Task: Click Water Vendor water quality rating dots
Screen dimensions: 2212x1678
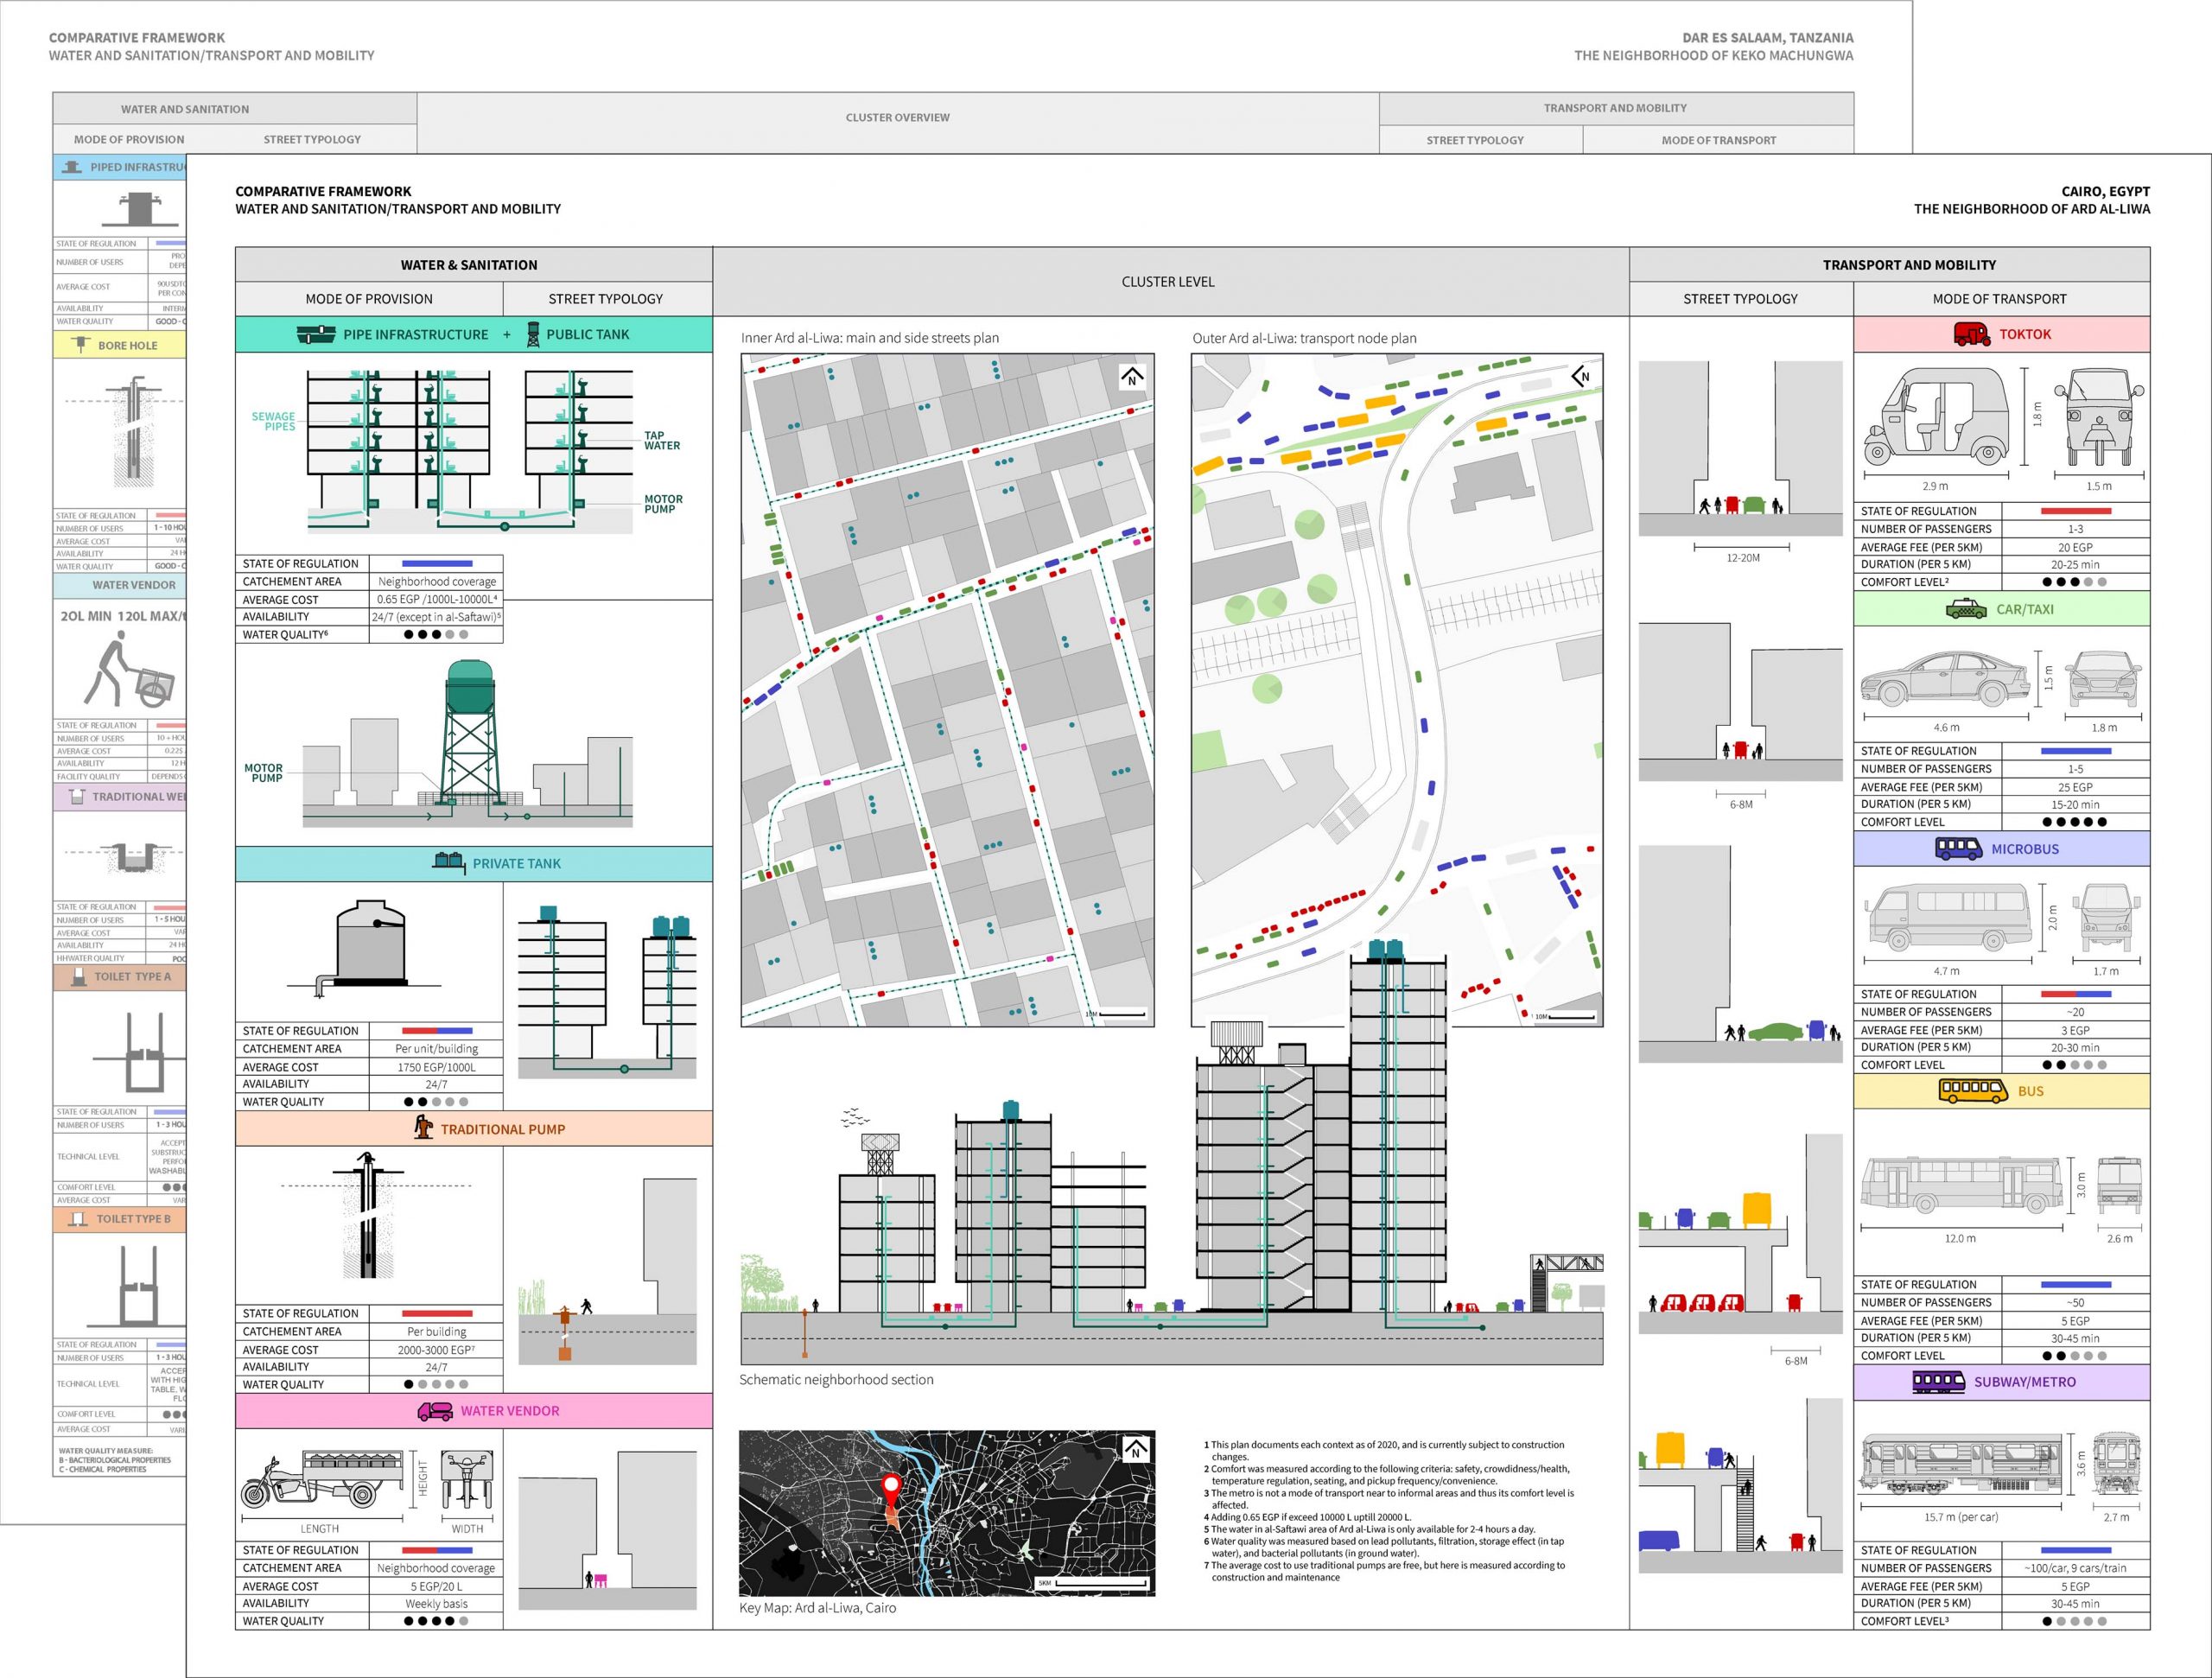Action: [x=436, y=1621]
